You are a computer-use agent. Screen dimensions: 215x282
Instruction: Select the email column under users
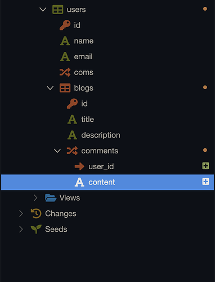[x=107, y=56]
